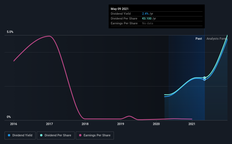Click the €0.100 dividend per share value
The height and width of the screenshot is (144, 232).
pos(147,18)
